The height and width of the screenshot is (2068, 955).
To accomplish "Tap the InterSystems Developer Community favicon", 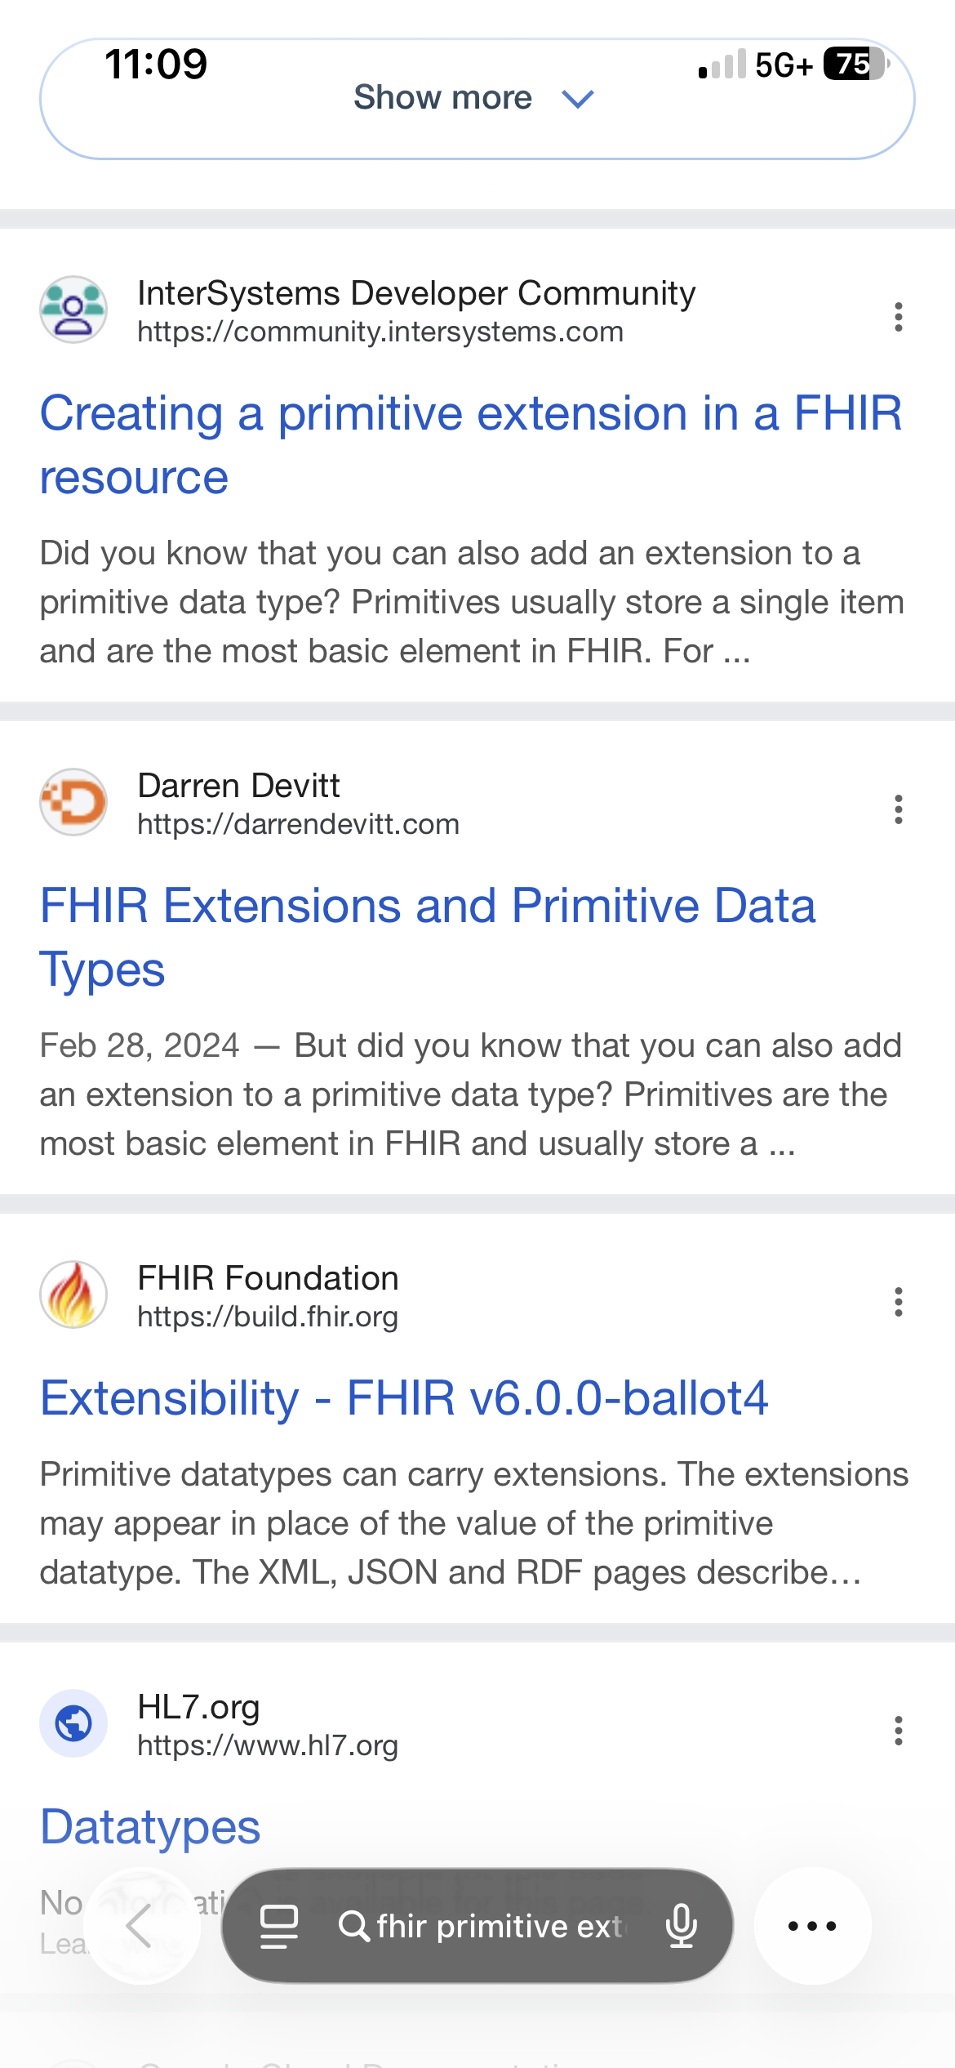I will [73, 310].
